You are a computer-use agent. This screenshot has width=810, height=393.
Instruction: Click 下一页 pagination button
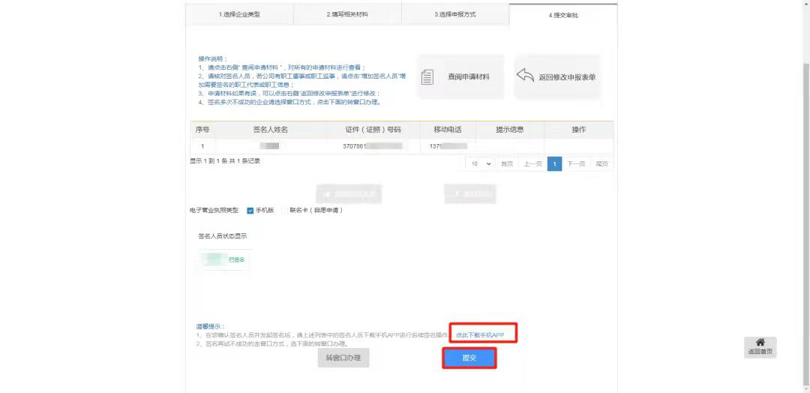click(x=576, y=163)
